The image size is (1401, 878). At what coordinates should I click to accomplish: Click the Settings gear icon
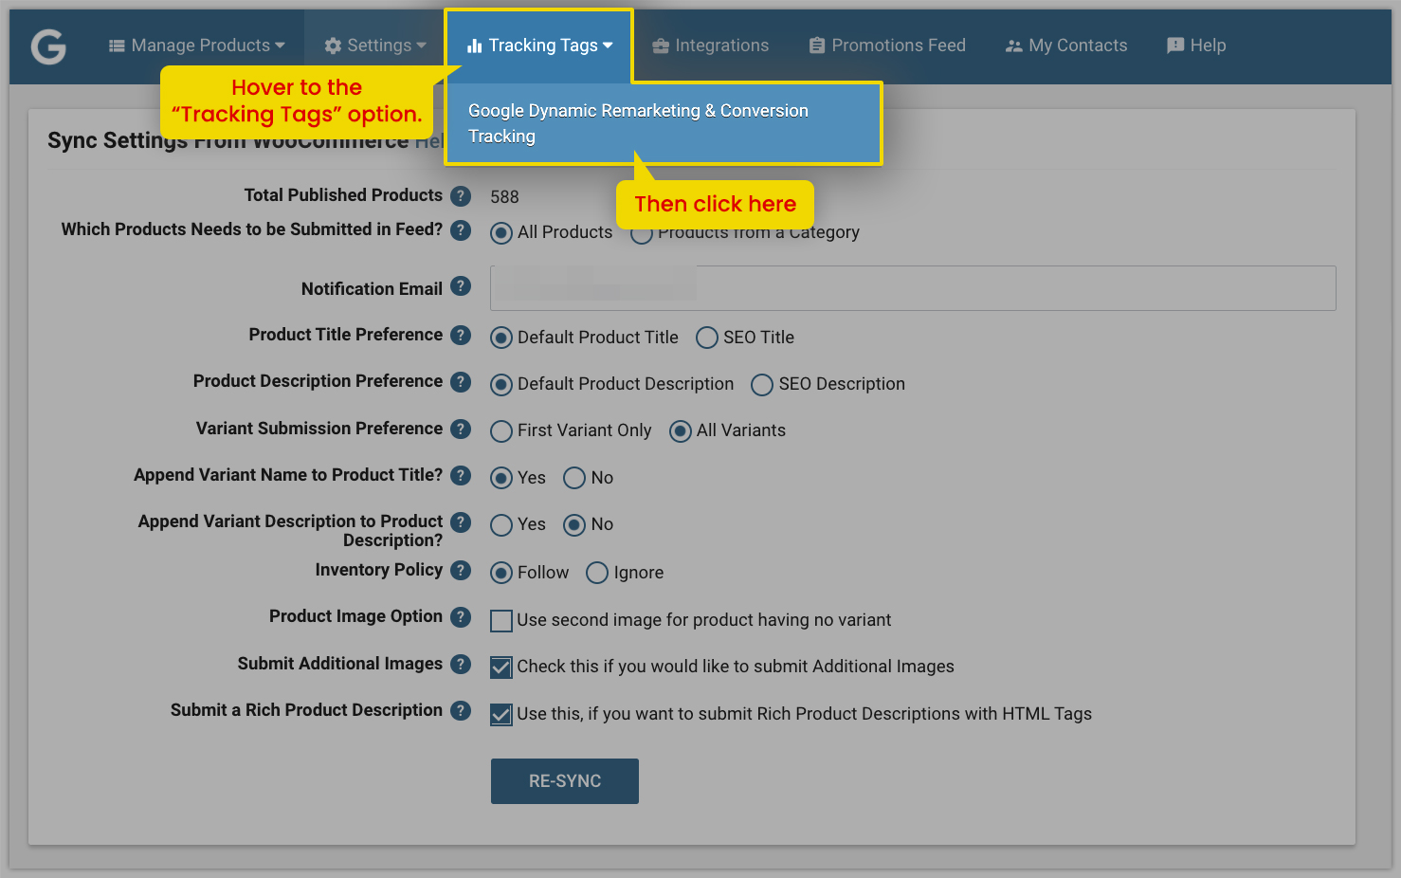(333, 46)
